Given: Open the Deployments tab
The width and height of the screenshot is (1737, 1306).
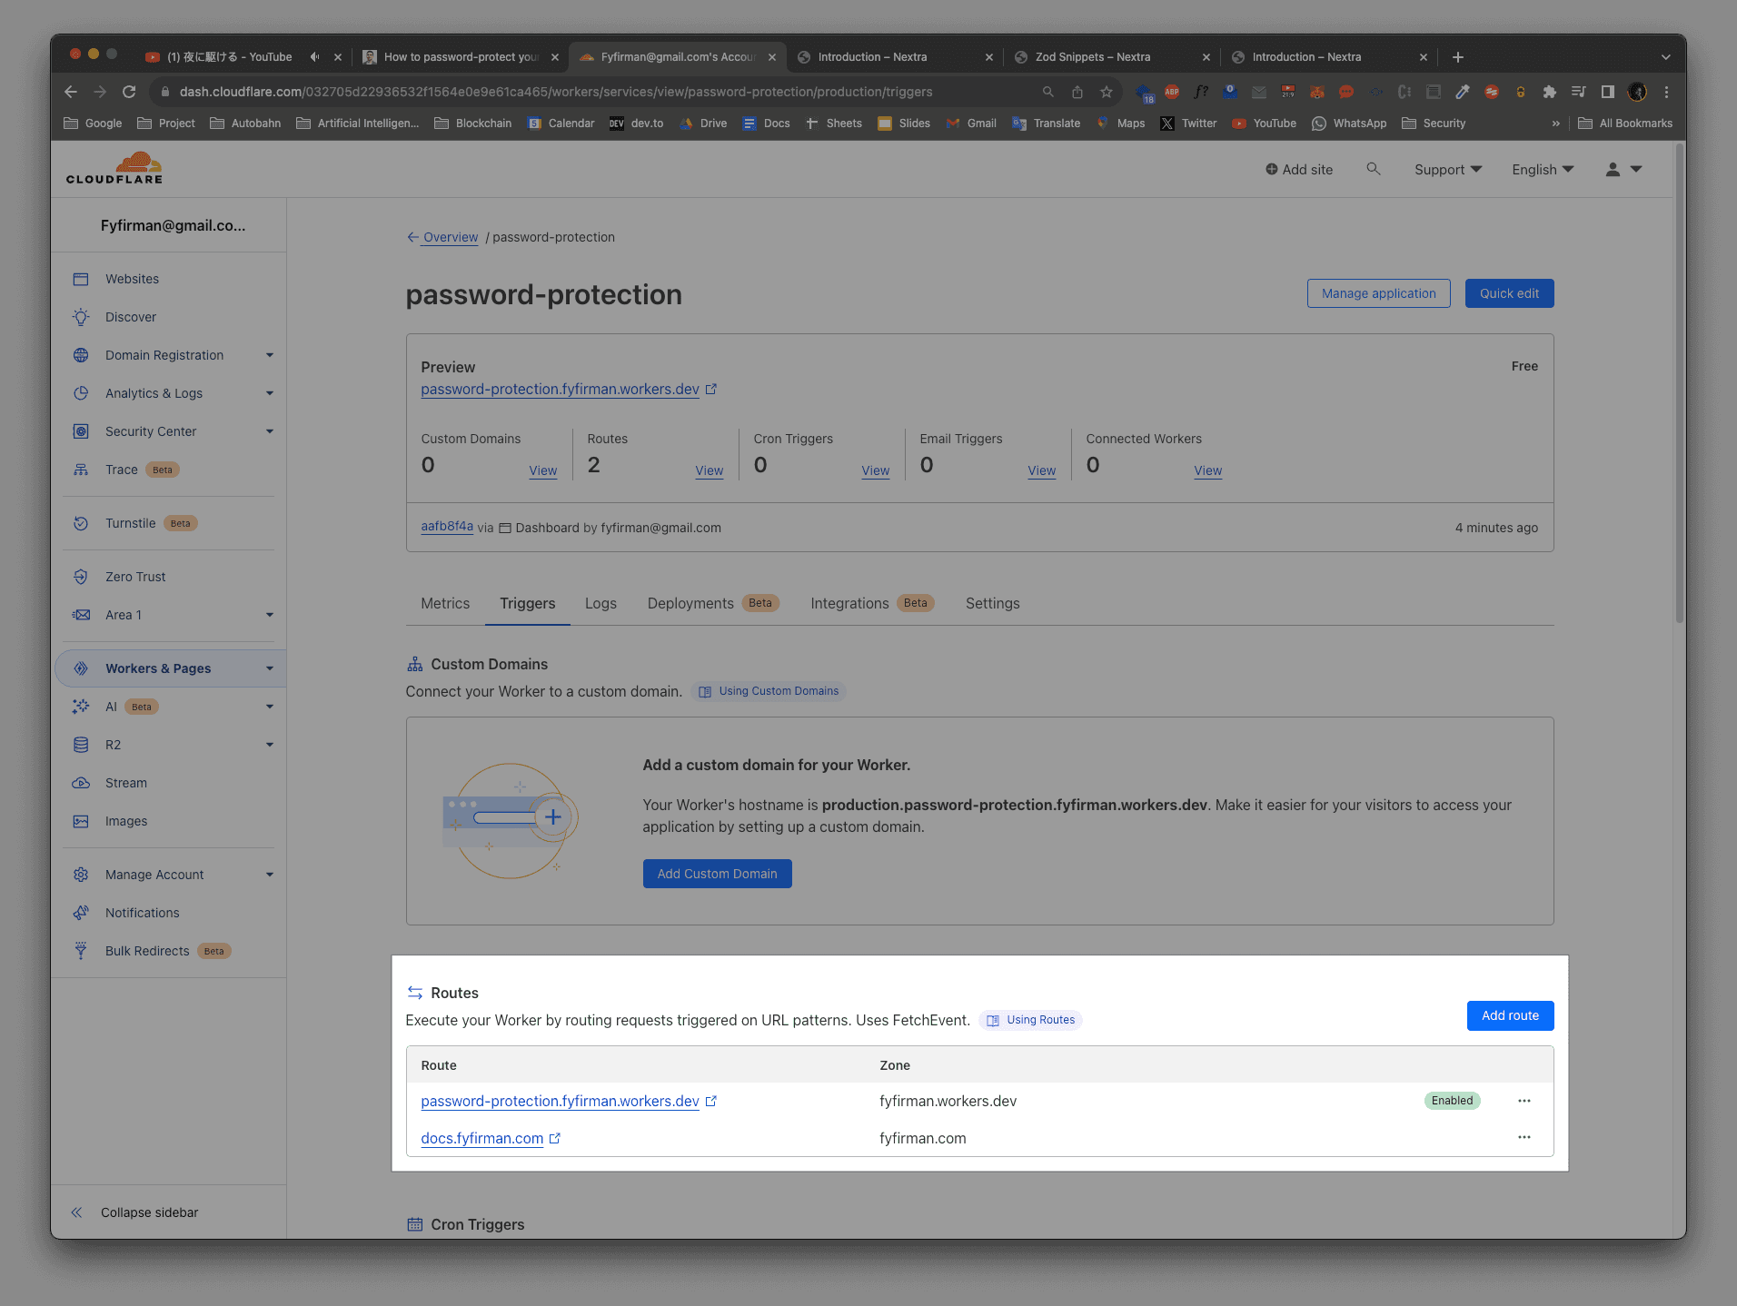Looking at the screenshot, I should [x=713, y=603].
